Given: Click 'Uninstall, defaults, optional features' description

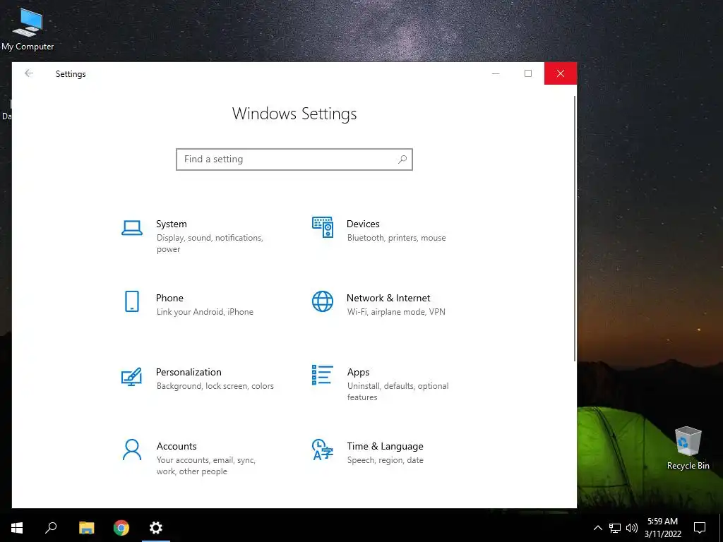Looking at the screenshot, I should pos(398,392).
